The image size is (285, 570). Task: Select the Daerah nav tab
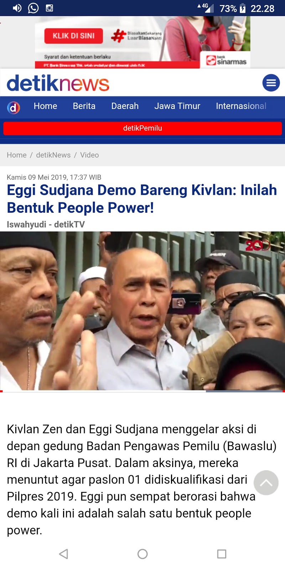[125, 106]
